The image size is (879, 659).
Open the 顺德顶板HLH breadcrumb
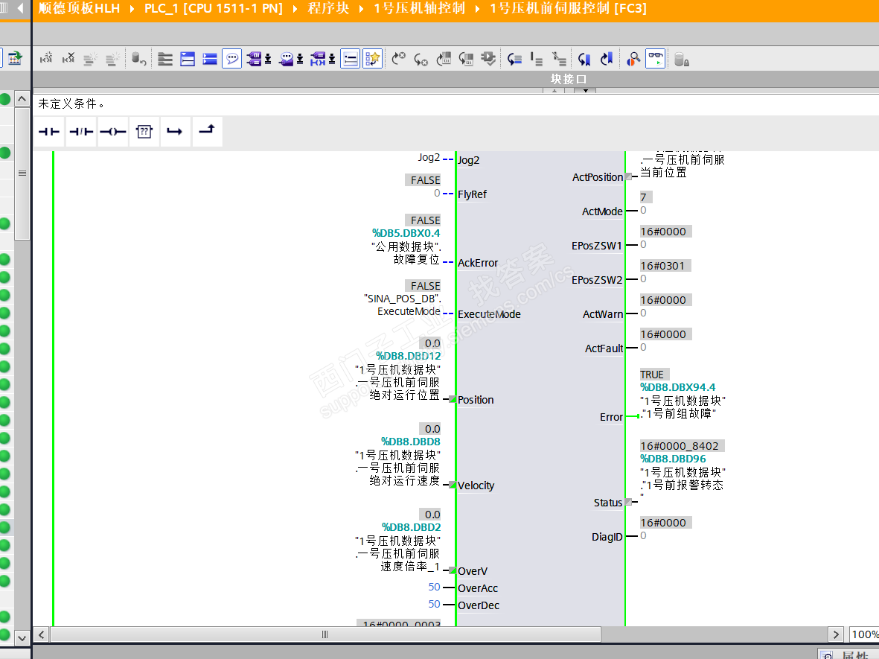click(79, 8)
